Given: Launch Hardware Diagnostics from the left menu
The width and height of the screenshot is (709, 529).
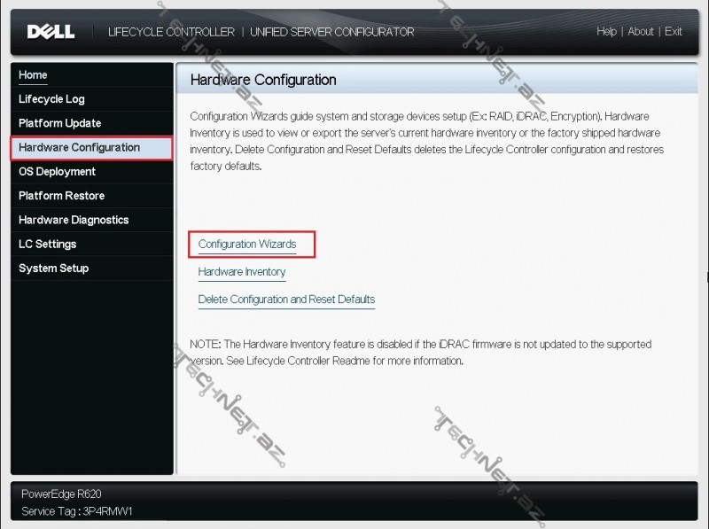Looking at the screenshot, I should [x=74, y=220].
